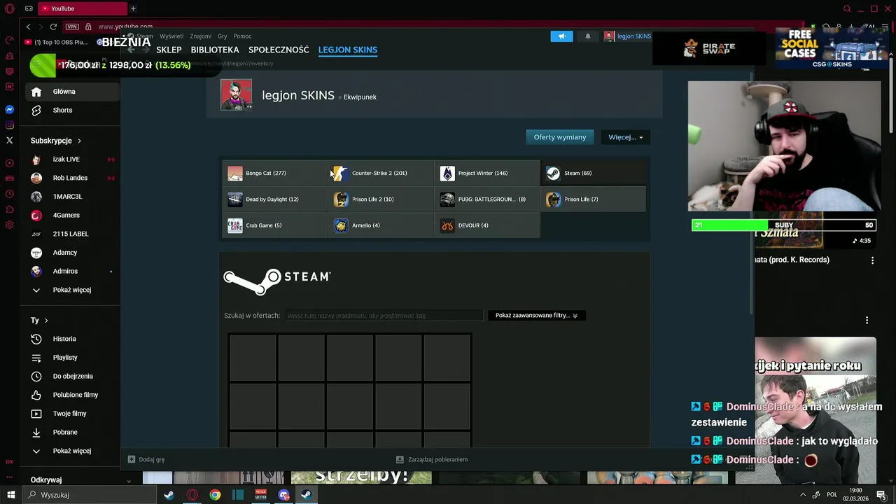The image size is (896, 504).
Task: Open DEVOUR (4) inventory
Action: (487, 225)
